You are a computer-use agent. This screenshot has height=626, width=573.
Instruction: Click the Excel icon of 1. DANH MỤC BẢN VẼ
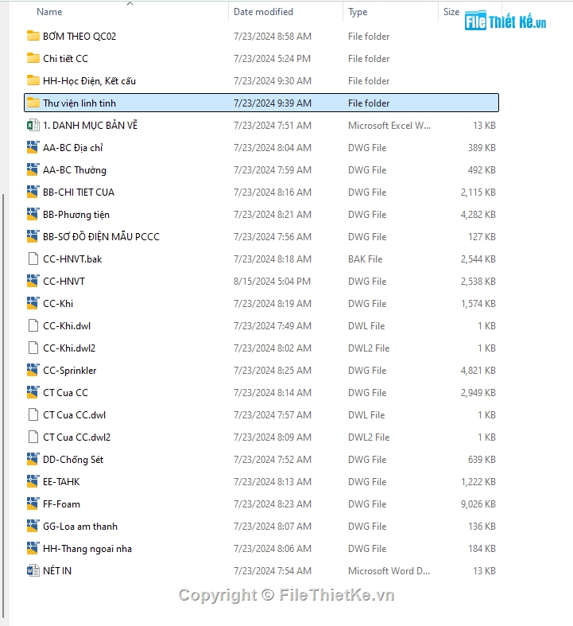click(x=33, y=126)
